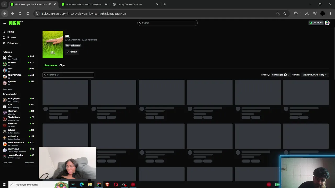Open the Kick hamburger sidebar menu
The width and height of the screenshot is (335, 188).
tap(4, 23)
